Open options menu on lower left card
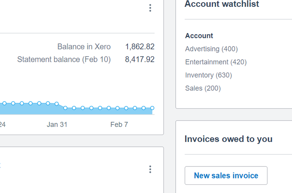Screen dimensions: 292x193 (x=150, y=169)
